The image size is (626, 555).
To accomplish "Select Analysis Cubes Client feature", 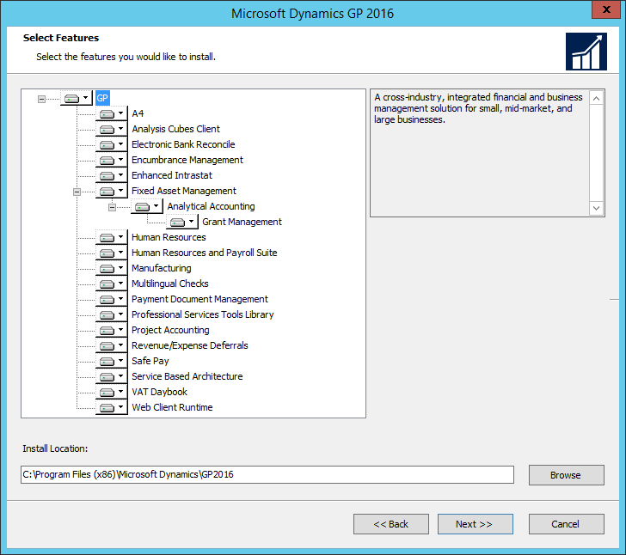I will (x=175, y=129).
